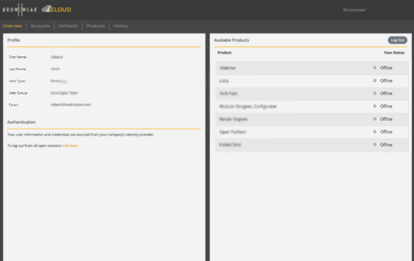Click the Modular Designer, Configurator status dot

(x=375, y=106)
